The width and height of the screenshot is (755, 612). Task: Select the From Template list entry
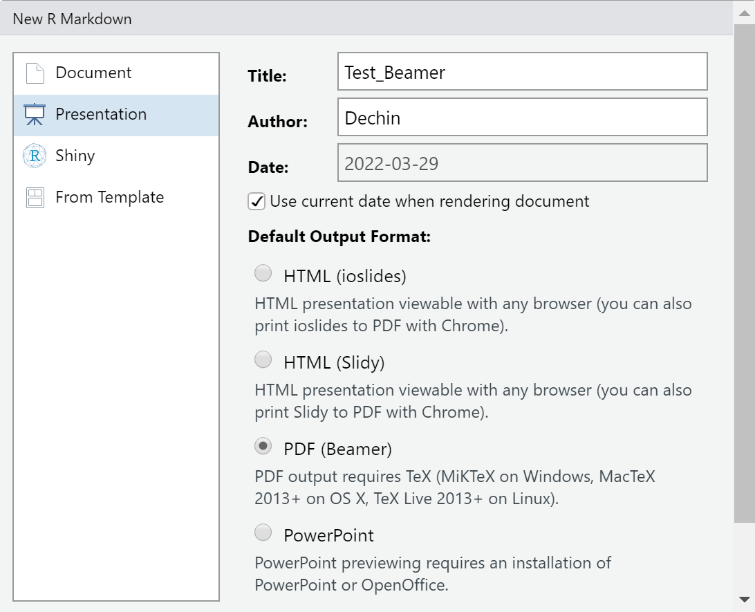click(110, 198)
